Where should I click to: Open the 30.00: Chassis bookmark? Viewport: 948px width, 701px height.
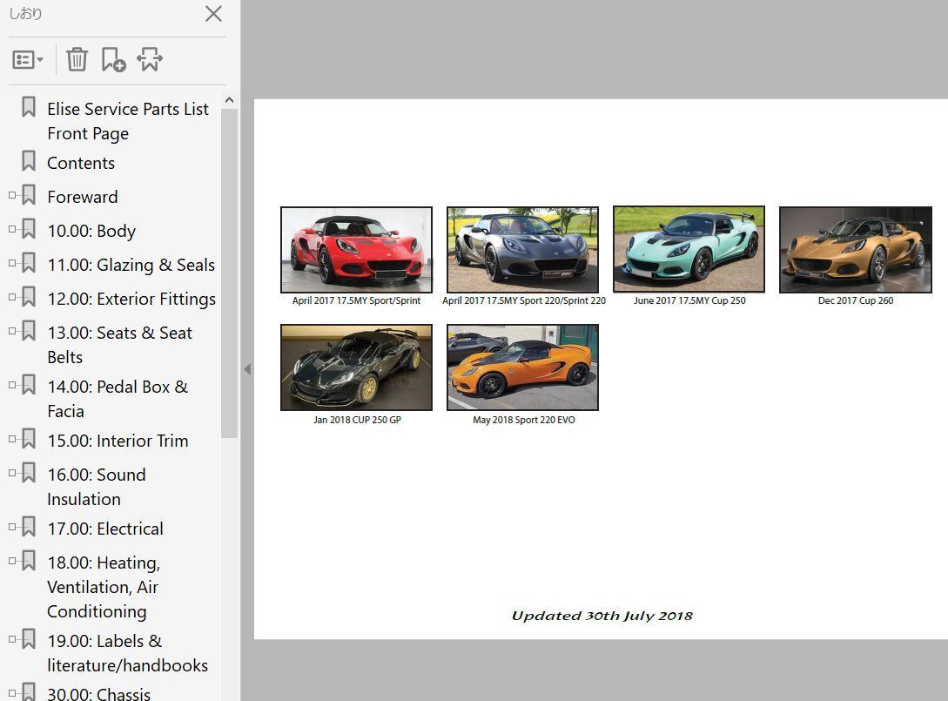coord(98,693)
